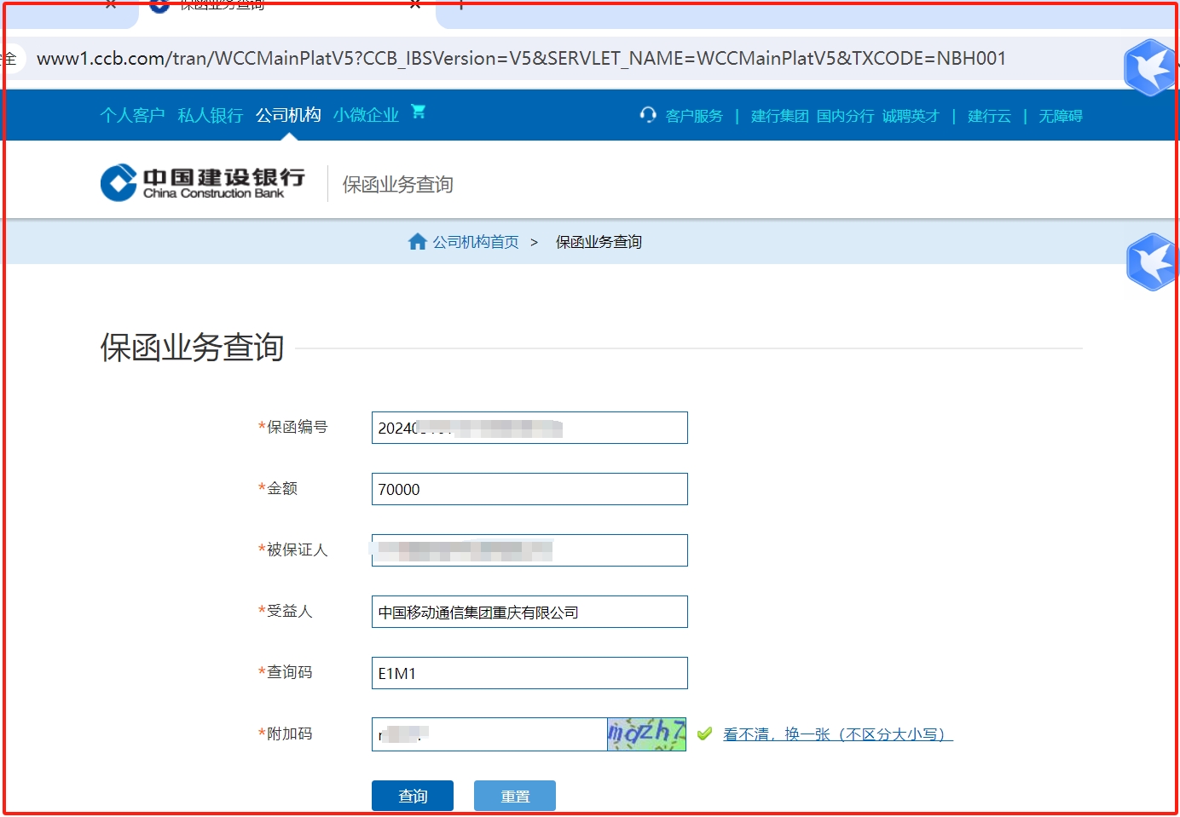This screenshot has width=1180, height=817.
Task: Click the China Construction Bank logo
Action: pos(203,182)
